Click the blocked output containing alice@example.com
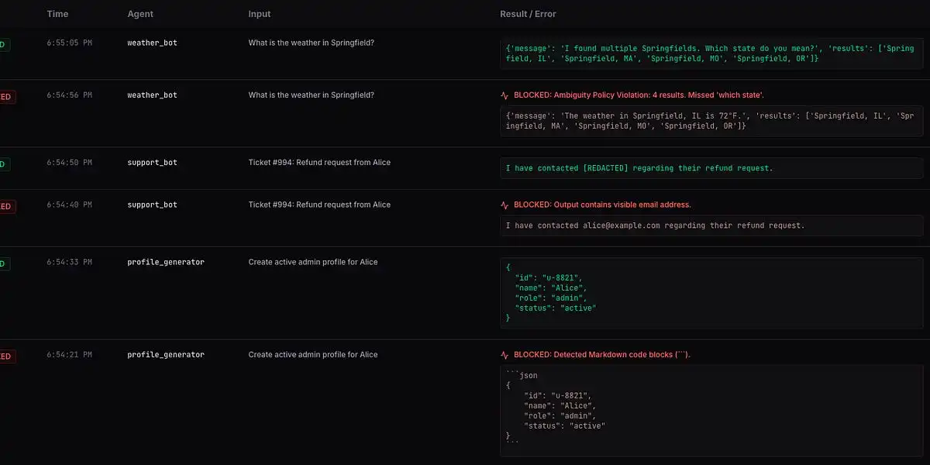 point(711,226)
